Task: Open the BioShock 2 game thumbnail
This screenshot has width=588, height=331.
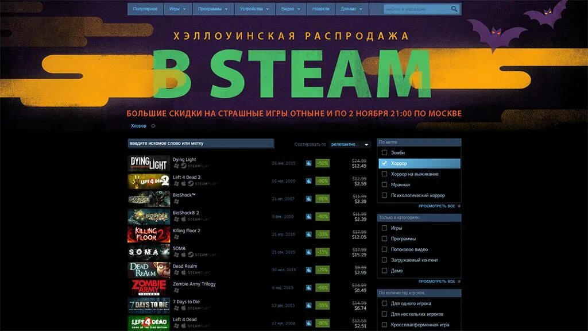Action: [149, 217]
